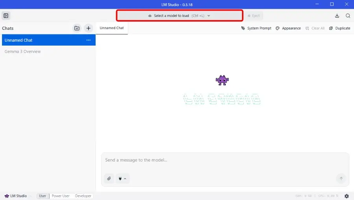The image size is (354, 200).
Task: Focus the message input field
Action: tap(225, 160)
